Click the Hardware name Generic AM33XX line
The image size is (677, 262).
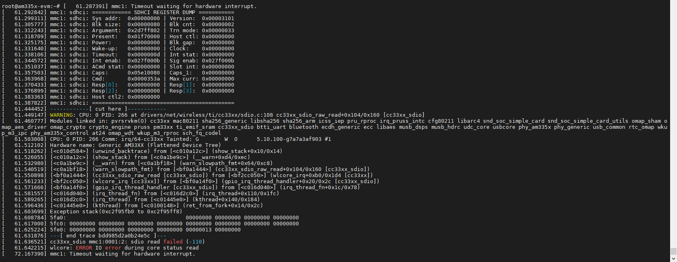point(135,145)
